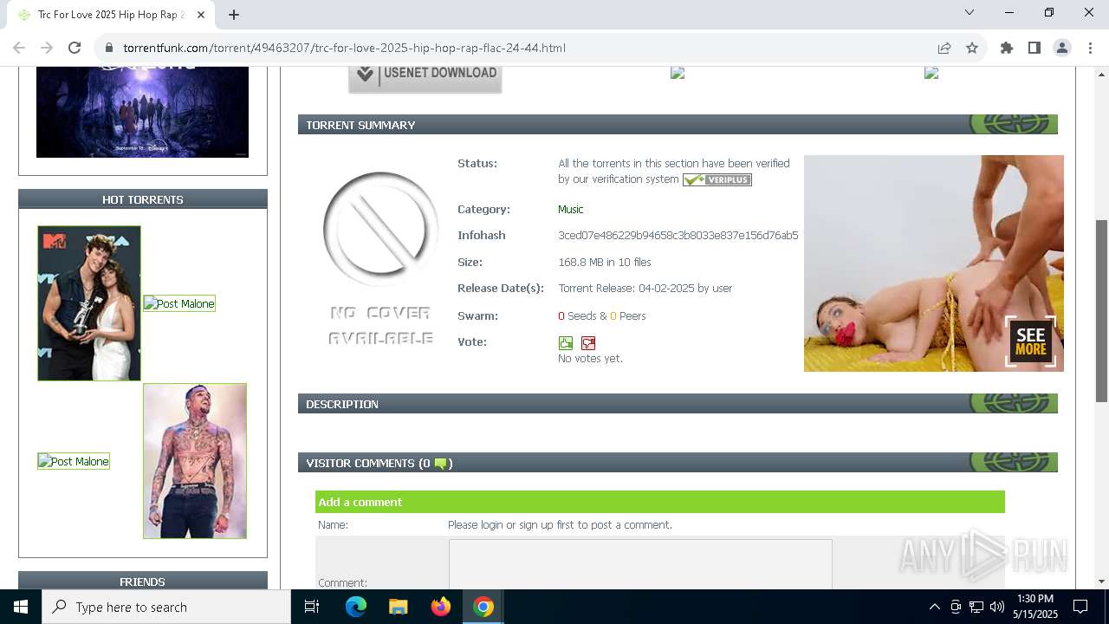Click the Friends sidebar header
1109x624 pixels.
click(x=143, y=582)
